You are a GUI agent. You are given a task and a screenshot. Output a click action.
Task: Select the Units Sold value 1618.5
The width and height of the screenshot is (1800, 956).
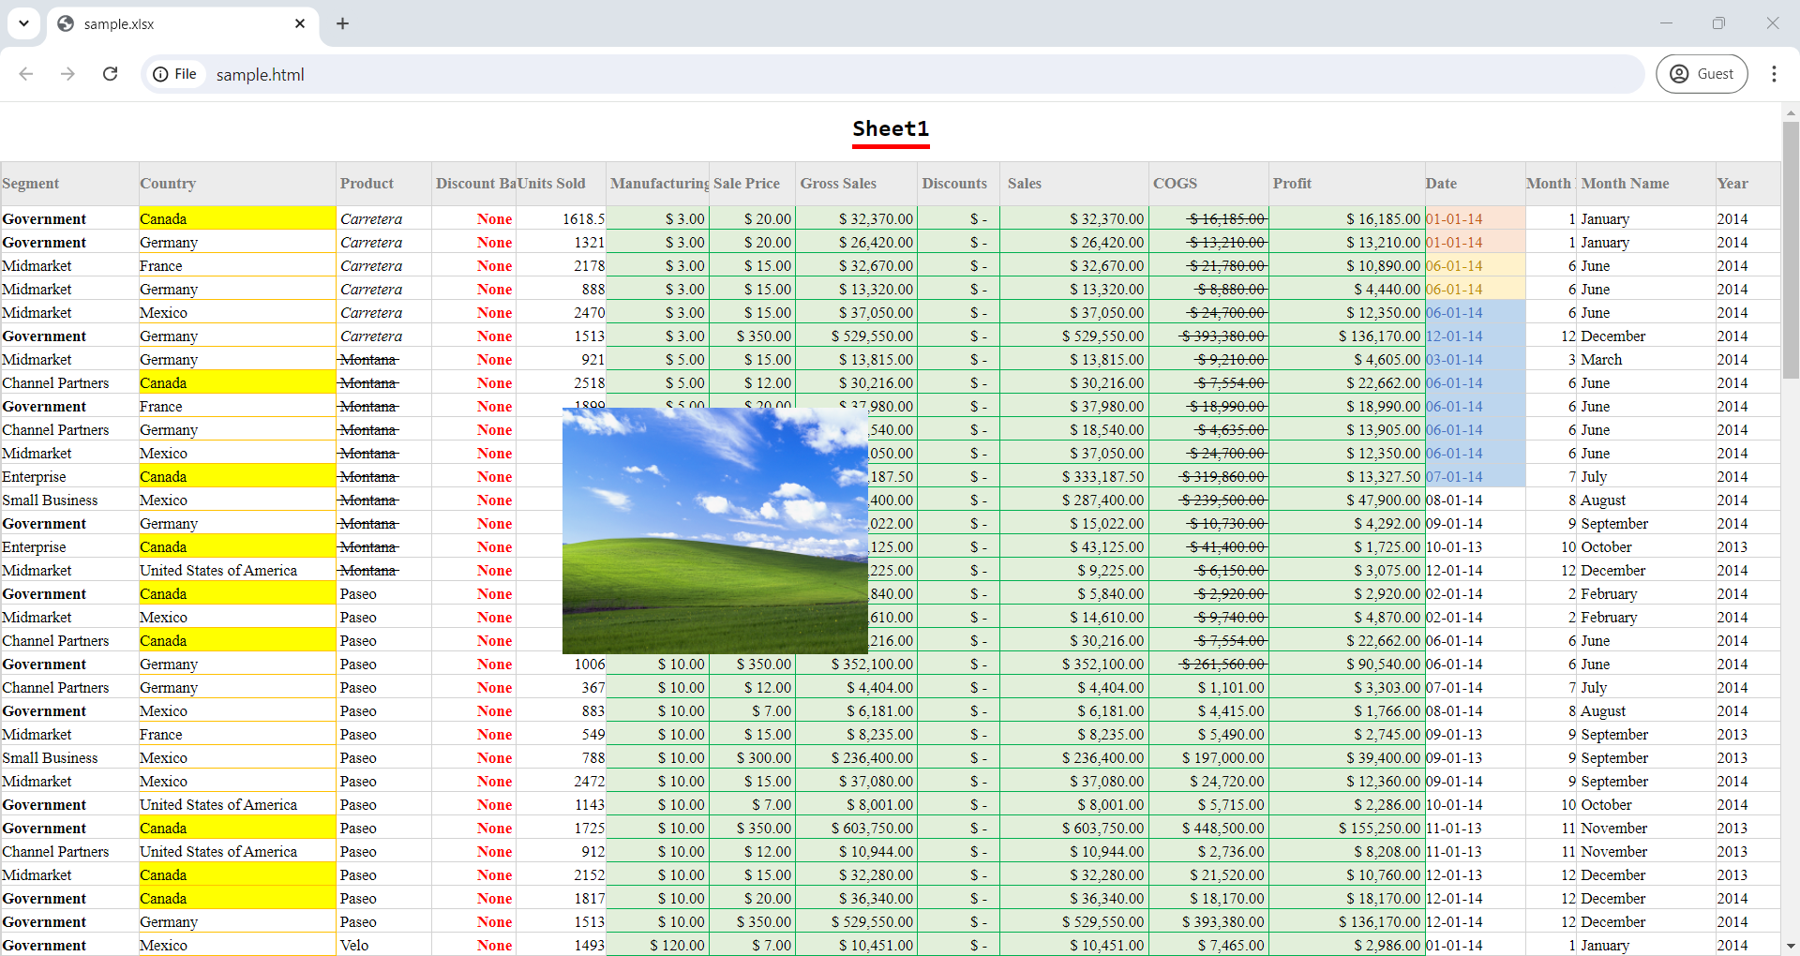[x=561, y=218]
